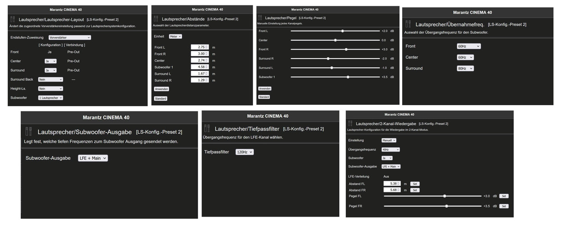Image resolution: width=577 pixels, height=227 pixels.
Task: Click the Center level slider handle
Action: click(x=335, y=40)
